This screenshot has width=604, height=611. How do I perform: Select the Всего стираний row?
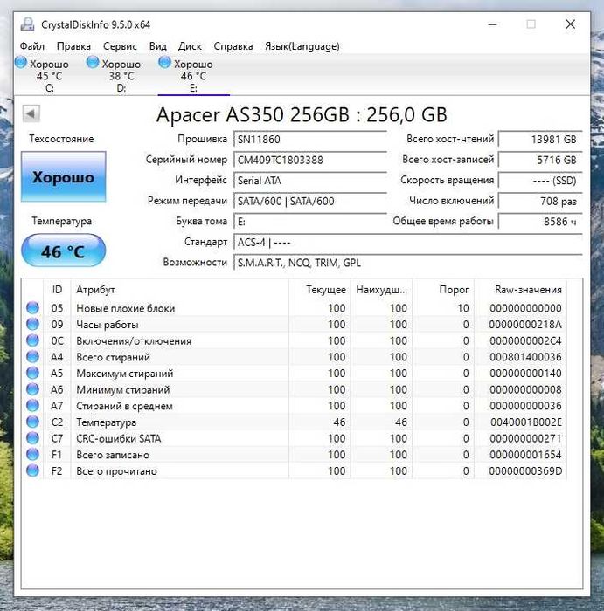(x=295, y=357)
